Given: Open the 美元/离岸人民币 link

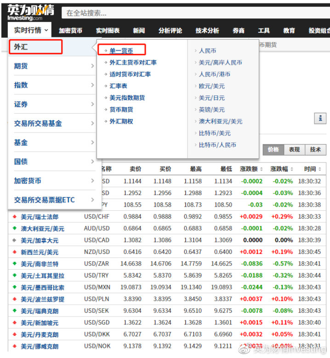Looking at the screenshot, I should [x=220, y=62].
